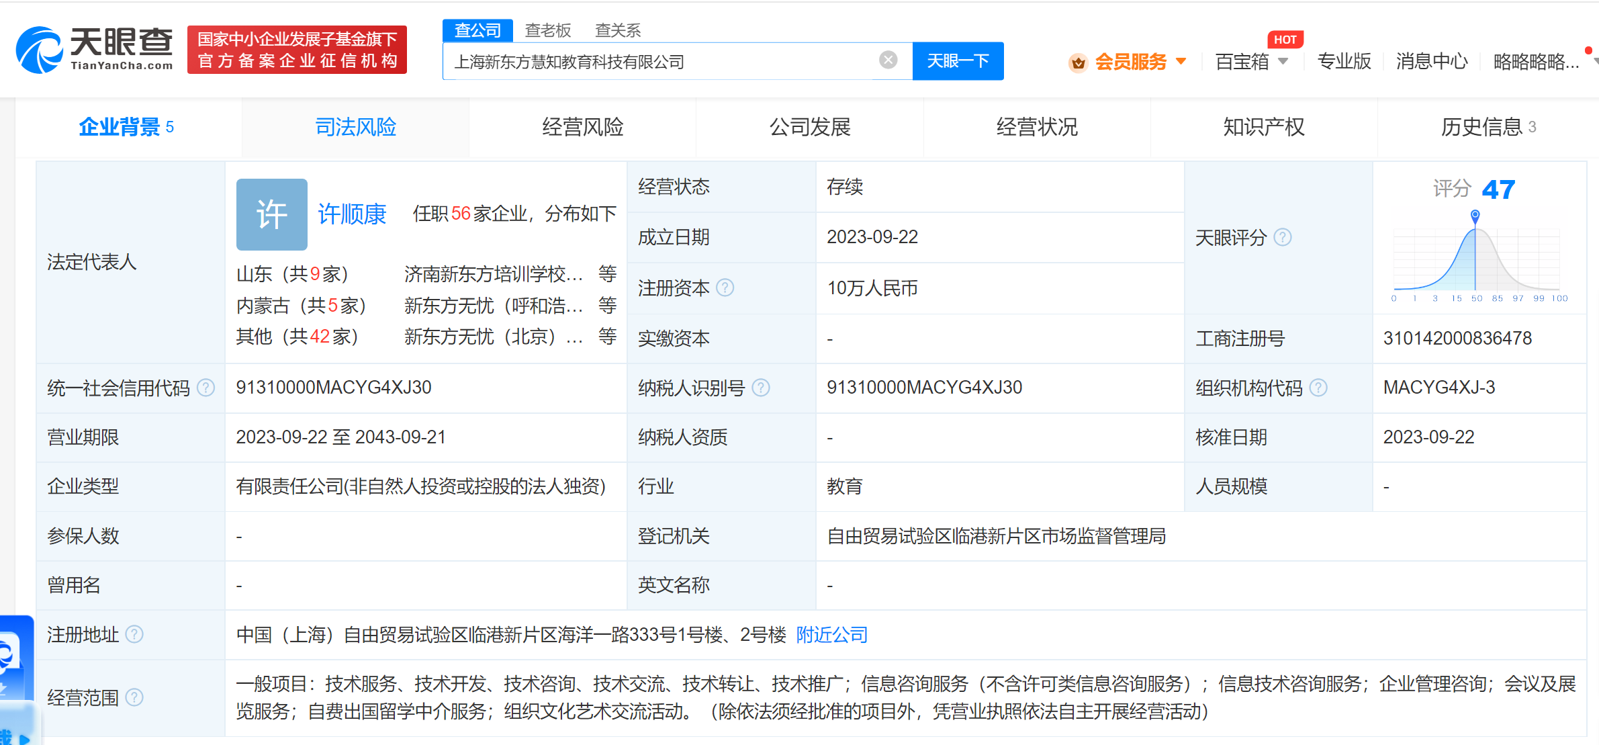
Task: Click the score marker on 天眼评分 chart
Action: coord(1475,215)
